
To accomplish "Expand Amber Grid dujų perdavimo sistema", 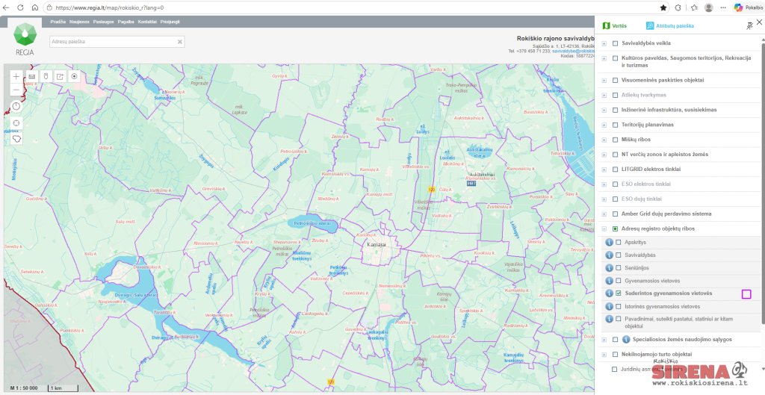I will pyautogui.click(x=604, y=214).
